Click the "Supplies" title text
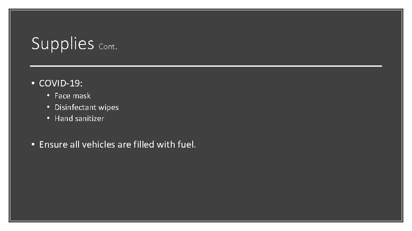The height and width of the screenshot is (231, 412). point(62,44)
